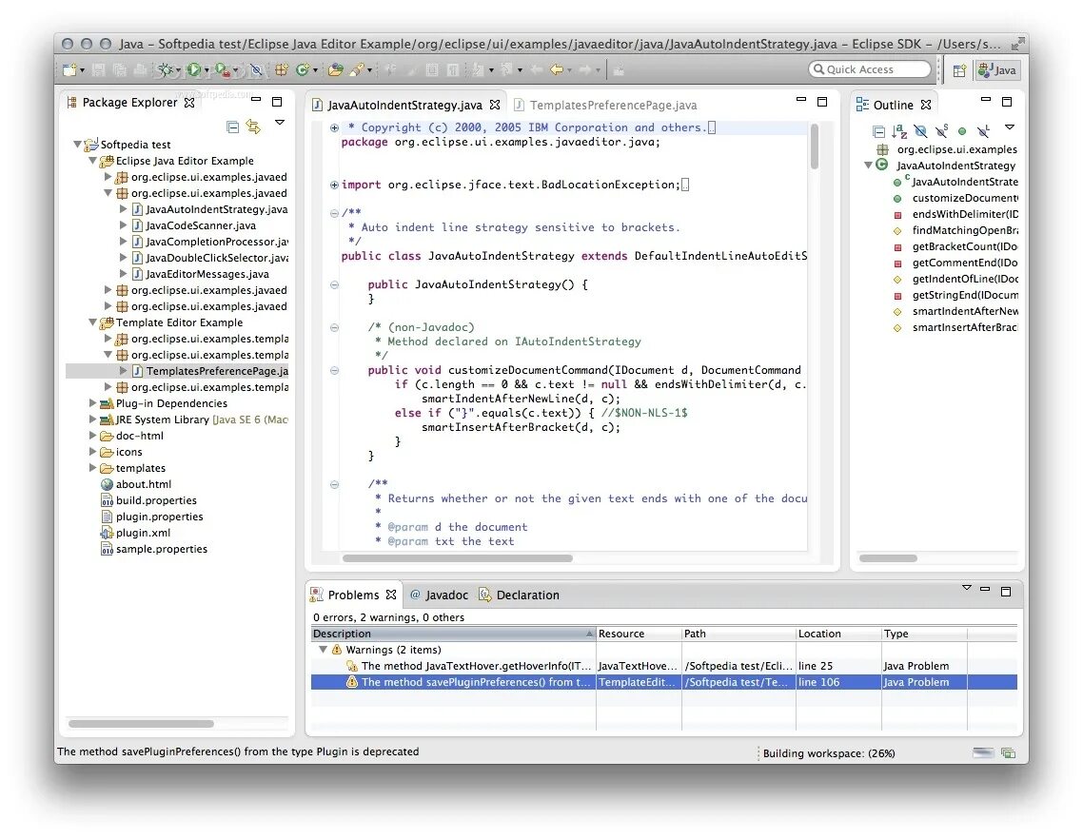Click the green Run button in toolbar
1083x839 pixels.
click(194, 69)
